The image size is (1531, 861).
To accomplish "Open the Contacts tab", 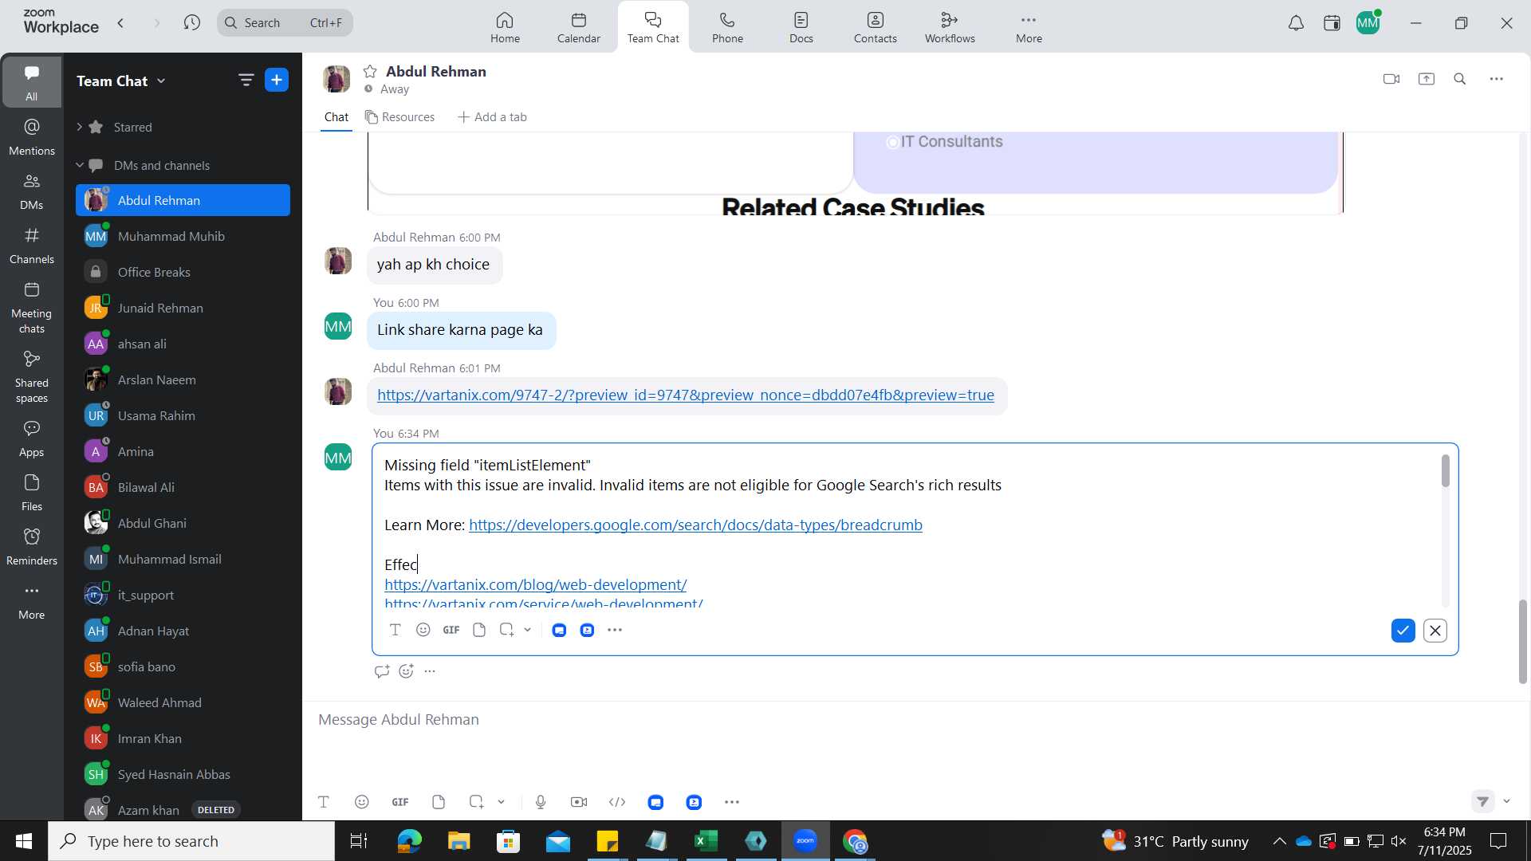I will point(876,27).
